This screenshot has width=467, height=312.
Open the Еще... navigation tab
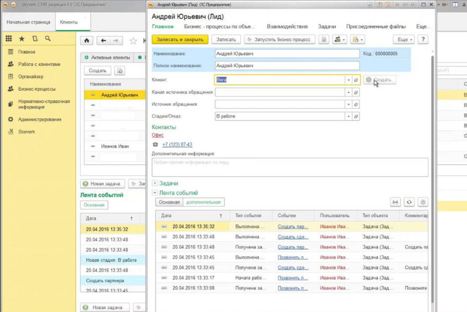pos(423,26)
